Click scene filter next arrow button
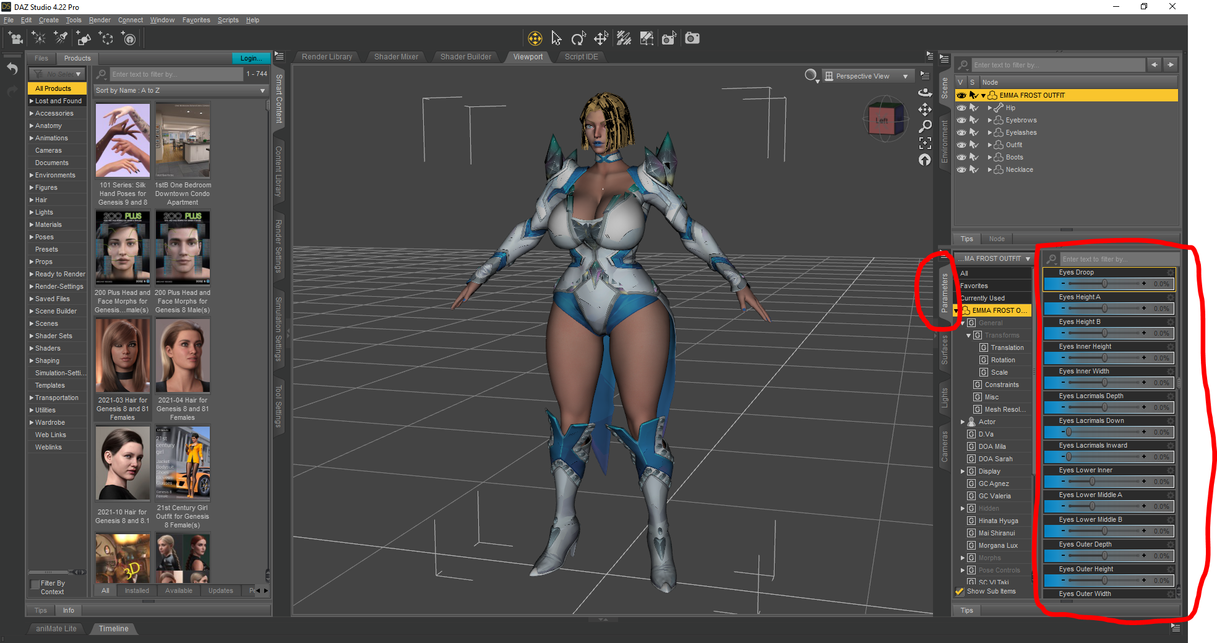 point(1171,65)
